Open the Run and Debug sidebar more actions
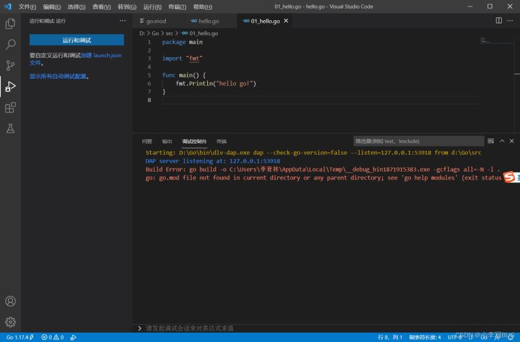 (x=122, y=21)
